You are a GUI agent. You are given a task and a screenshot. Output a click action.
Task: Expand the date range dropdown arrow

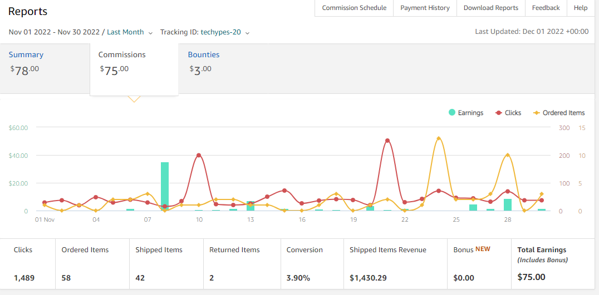coord(150,33)
